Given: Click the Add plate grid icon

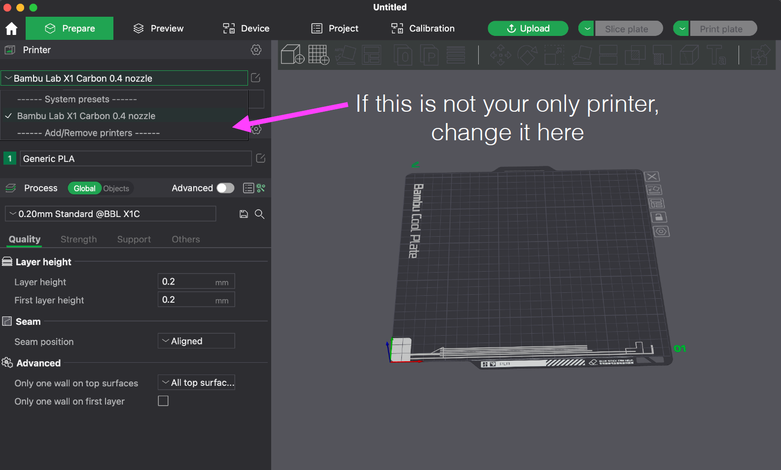Looking at the screenshot, I should click(x=319, y=55).
